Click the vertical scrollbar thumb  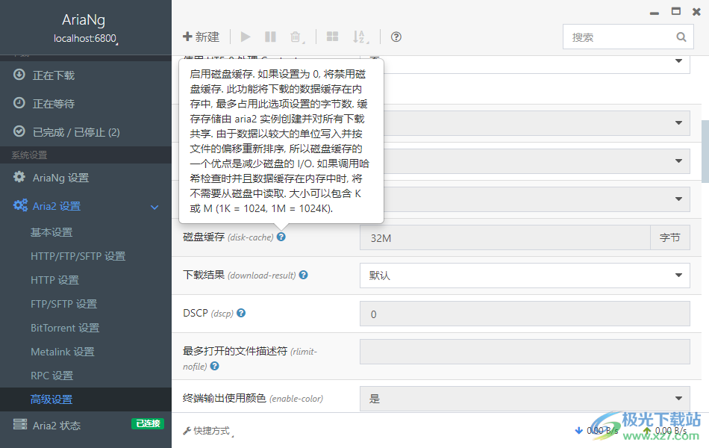click(x=705, y=151)
